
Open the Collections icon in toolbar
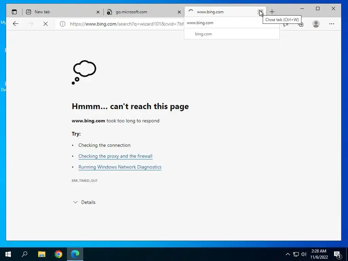click(301, 24)
